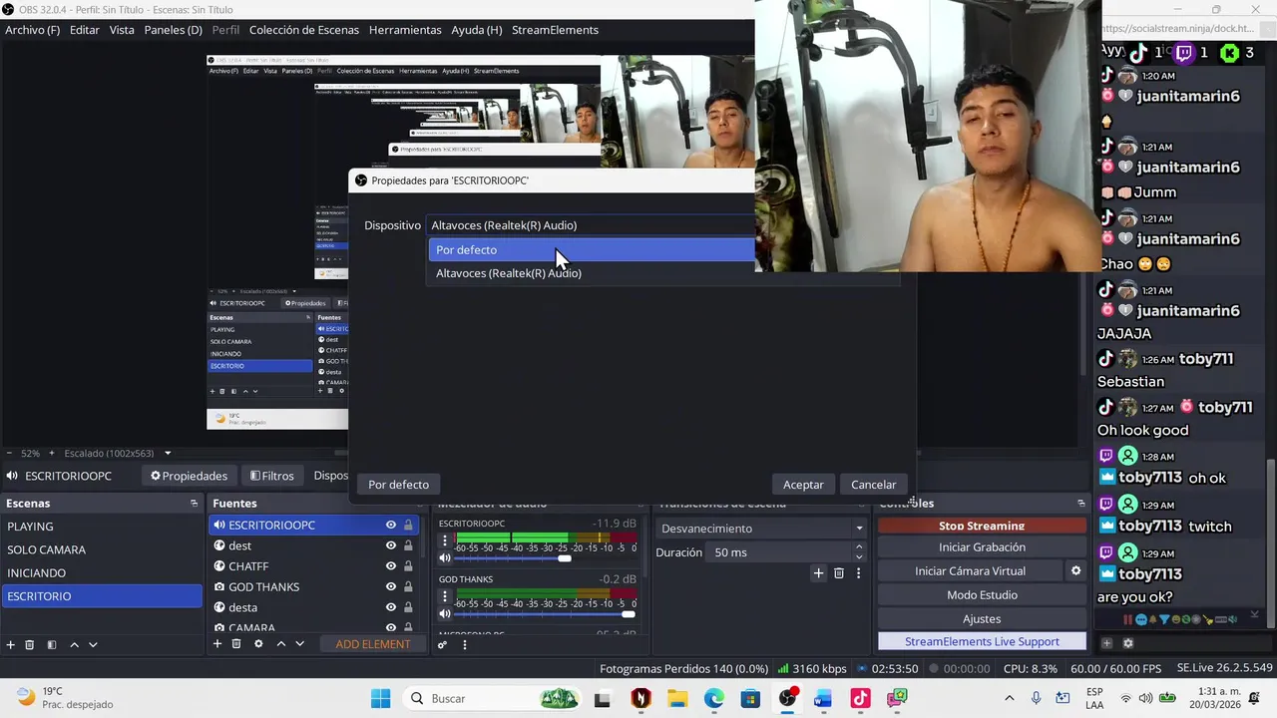Click Aceptar in properties dialog

[803, 485]
